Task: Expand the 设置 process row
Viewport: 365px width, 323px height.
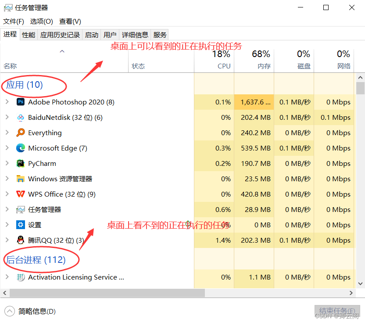Action: click(7, 225)
